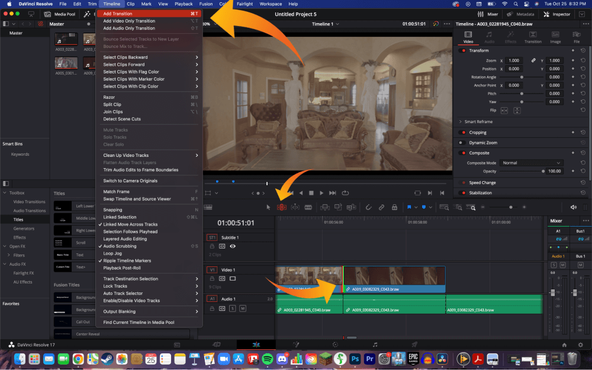
Task: Select Titles in the Toolbox sidebar
Action: click(x=18, y=219)
